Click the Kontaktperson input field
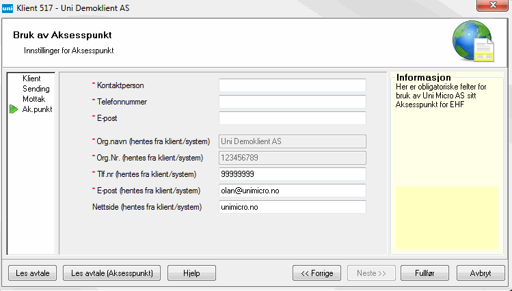Image resolution: width=512 pixels, height=291 pixels. (292, 85)
